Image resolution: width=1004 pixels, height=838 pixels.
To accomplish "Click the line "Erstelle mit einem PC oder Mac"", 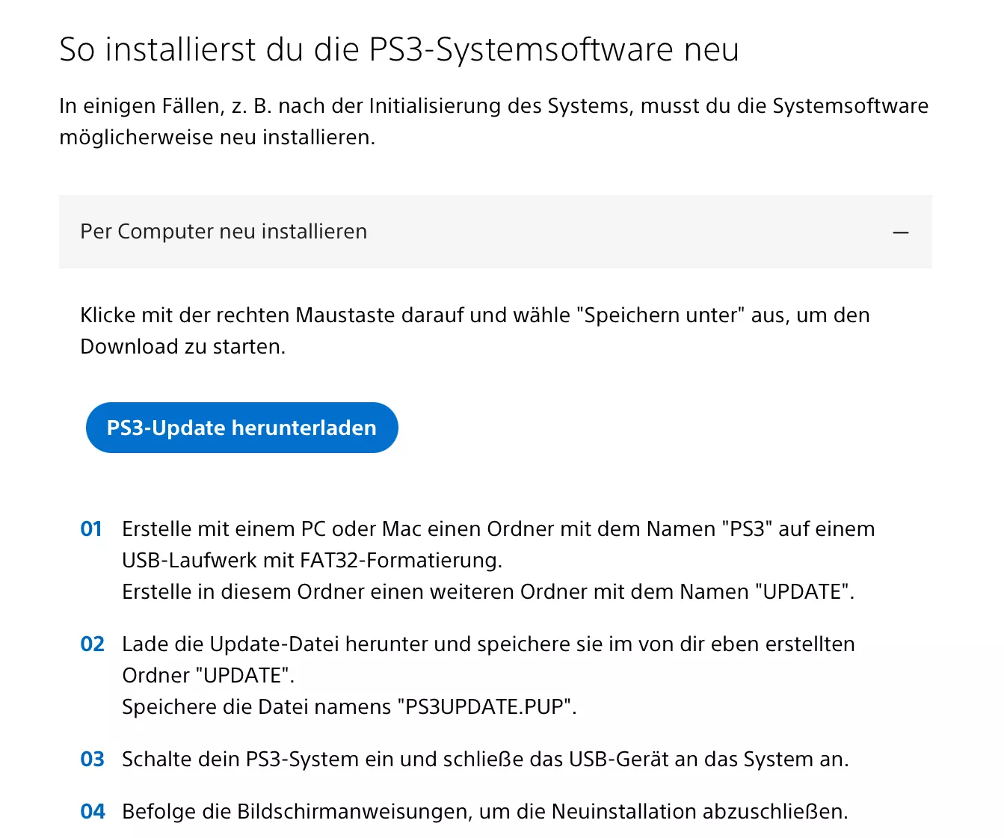I will coord(498,529).
